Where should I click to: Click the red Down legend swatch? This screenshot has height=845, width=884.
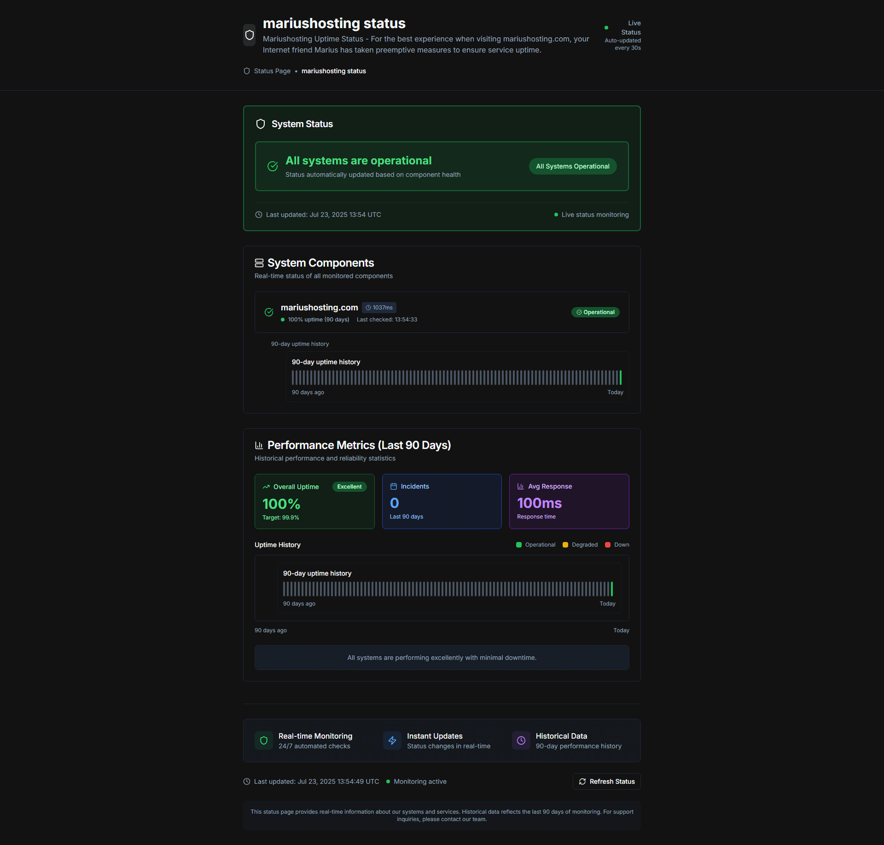pos(608,545)
